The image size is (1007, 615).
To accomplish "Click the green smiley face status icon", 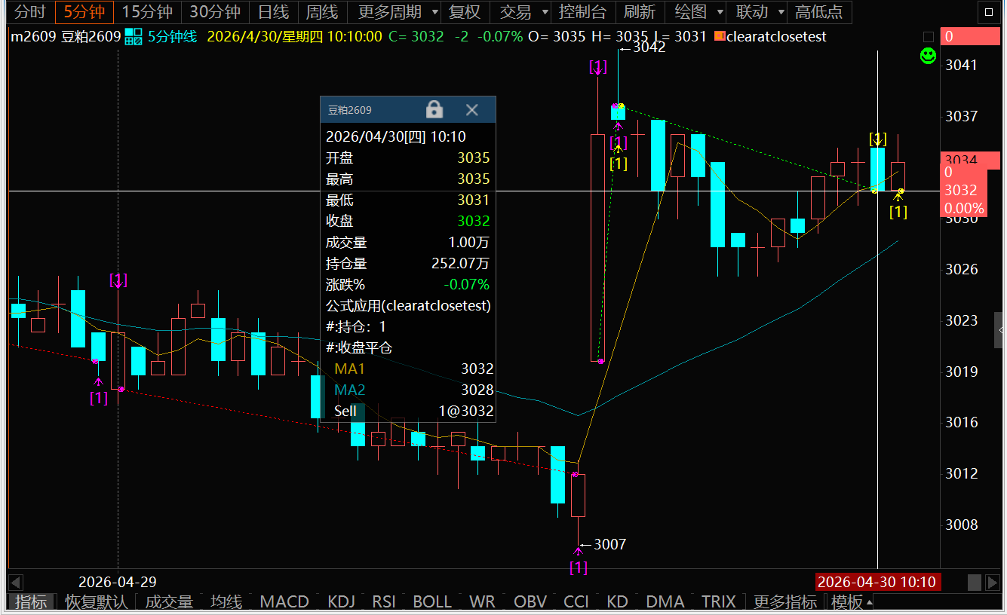I will (929, 55).
